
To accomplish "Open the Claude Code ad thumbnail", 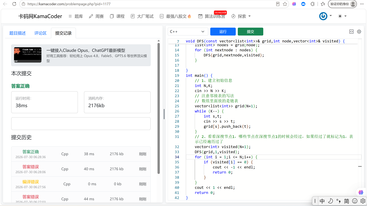I will click(28, 55).
